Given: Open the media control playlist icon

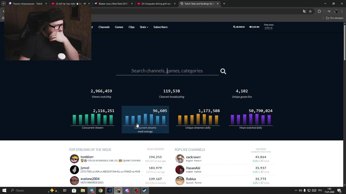Looking at the screenshot, I should [x=329, y=11].
